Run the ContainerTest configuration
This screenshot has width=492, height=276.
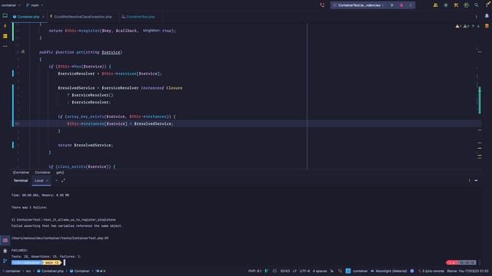tap(392, 5)
